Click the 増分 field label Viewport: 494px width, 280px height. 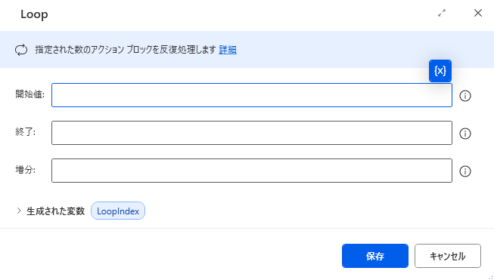tap(26, 170)
